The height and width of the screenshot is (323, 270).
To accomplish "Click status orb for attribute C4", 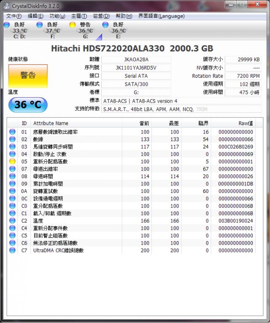I will click(x=12, y=228).
